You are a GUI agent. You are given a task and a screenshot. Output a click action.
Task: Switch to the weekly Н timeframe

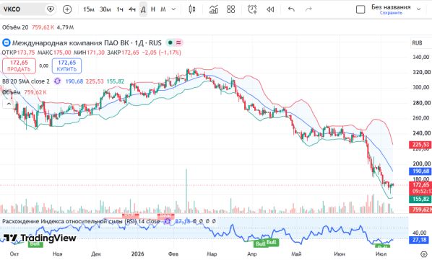click(x=153, y=9)
